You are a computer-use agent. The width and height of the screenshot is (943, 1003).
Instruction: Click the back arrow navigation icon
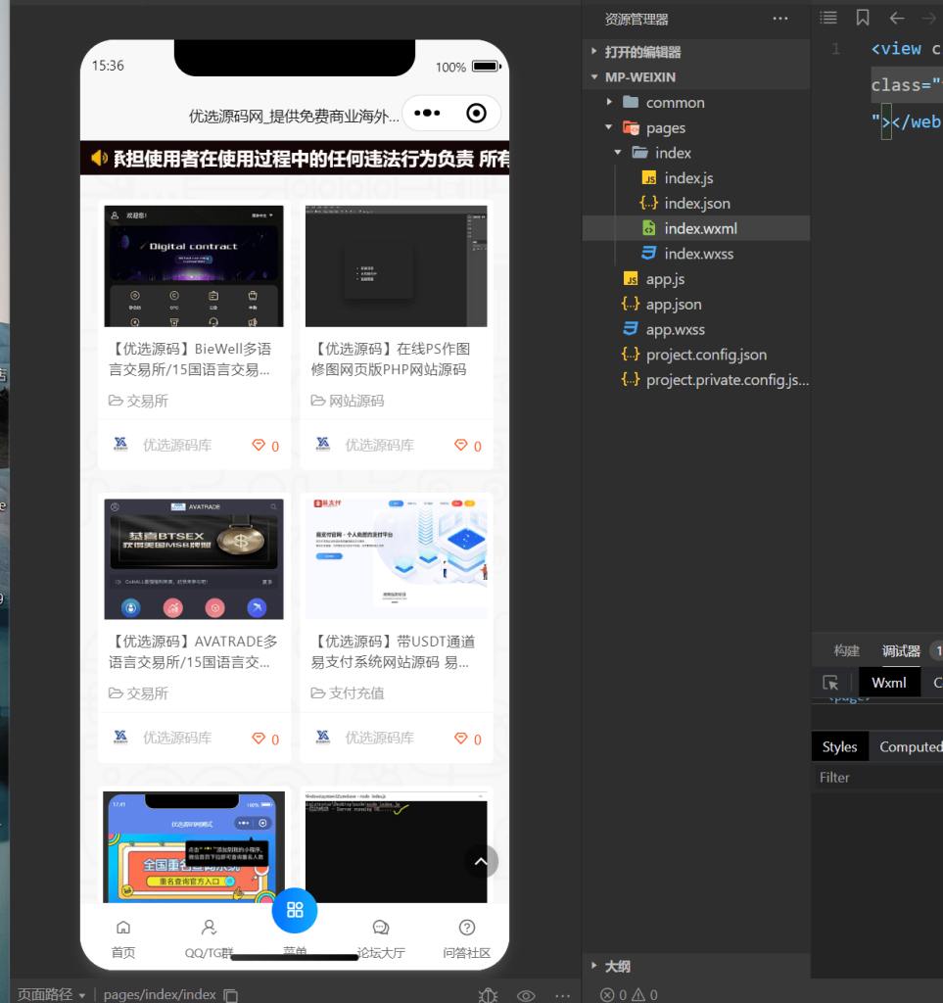pos(897,18)
